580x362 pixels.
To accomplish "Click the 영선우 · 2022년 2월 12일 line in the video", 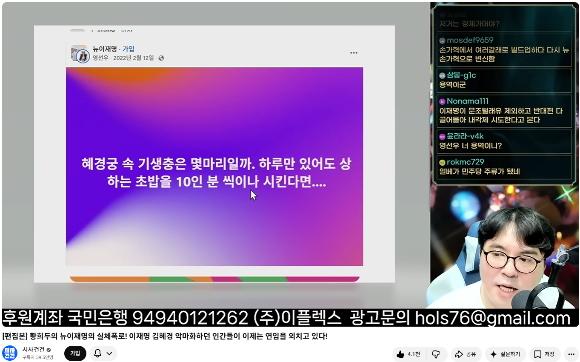I will tap(128, 58).
